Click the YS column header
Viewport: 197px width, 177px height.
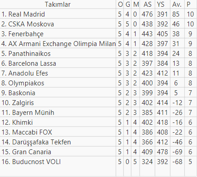[161, 4]
